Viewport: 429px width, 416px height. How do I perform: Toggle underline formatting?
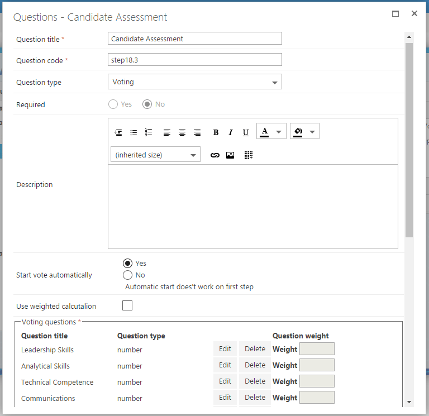click(246, 133)
